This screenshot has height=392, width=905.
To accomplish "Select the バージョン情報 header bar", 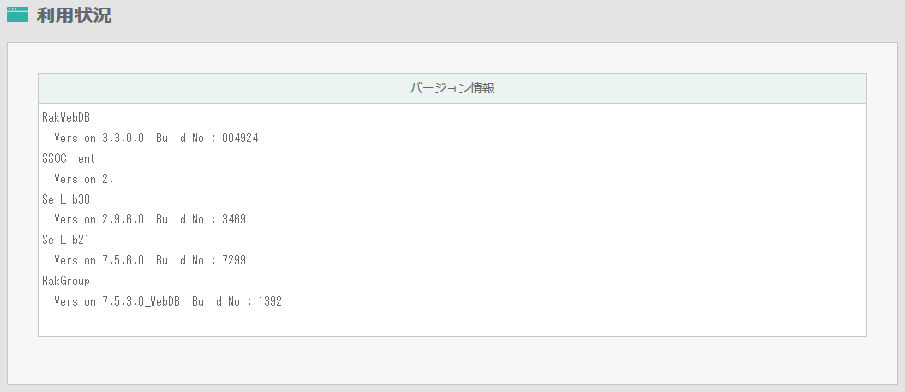I will click(452, 88).
